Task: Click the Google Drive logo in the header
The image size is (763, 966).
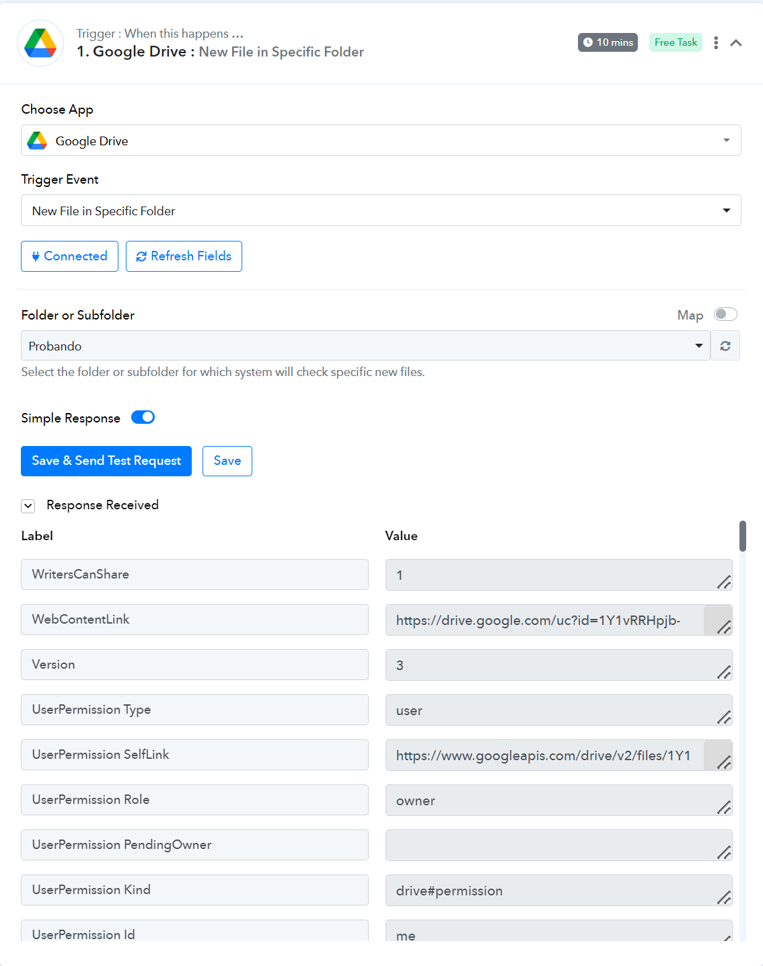Action: tap(40, 43)
